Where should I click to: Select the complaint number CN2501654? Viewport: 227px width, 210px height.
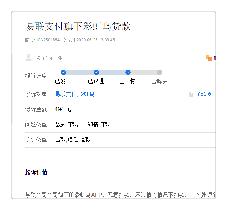tap(48, 40)
